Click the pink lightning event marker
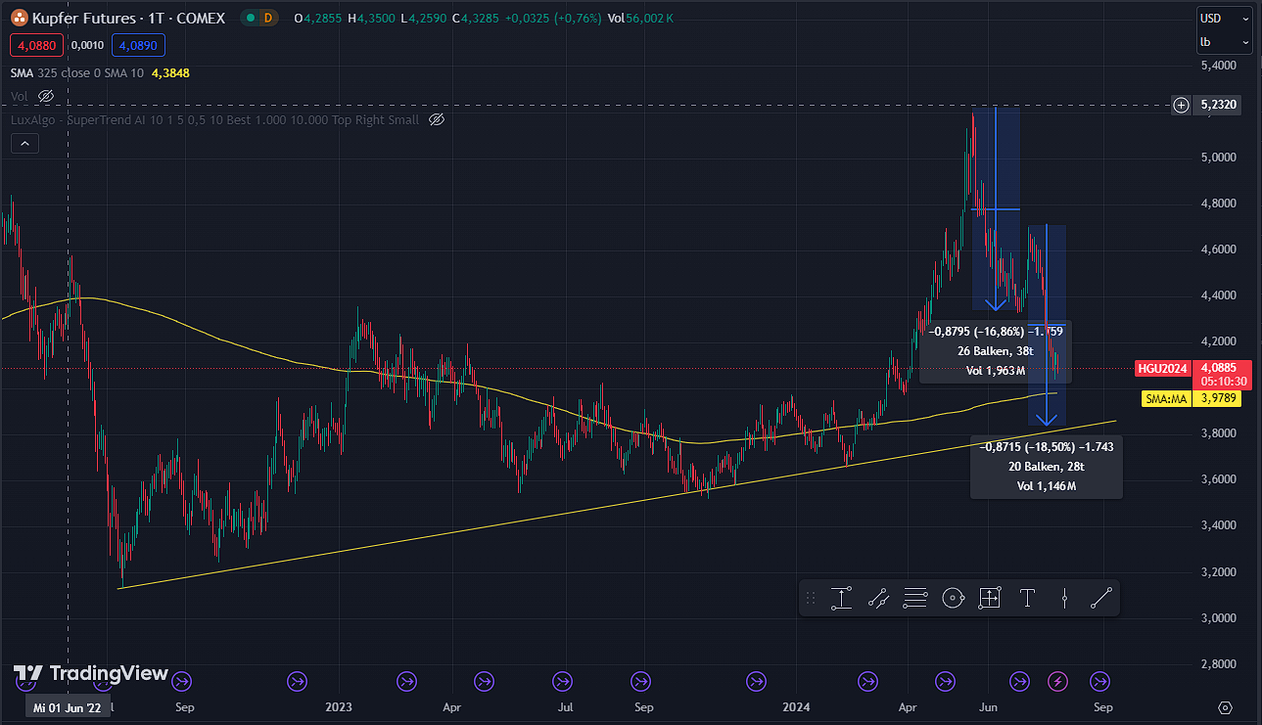 tap(1057, 681)
